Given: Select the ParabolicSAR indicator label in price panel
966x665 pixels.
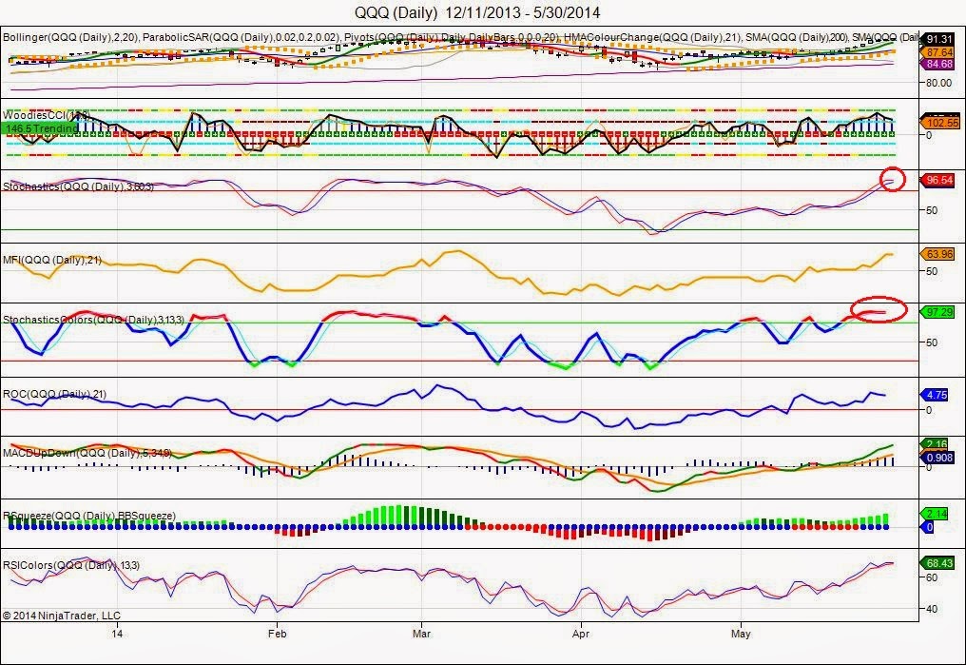Looking at the screenshot, I should coord(241,38).
